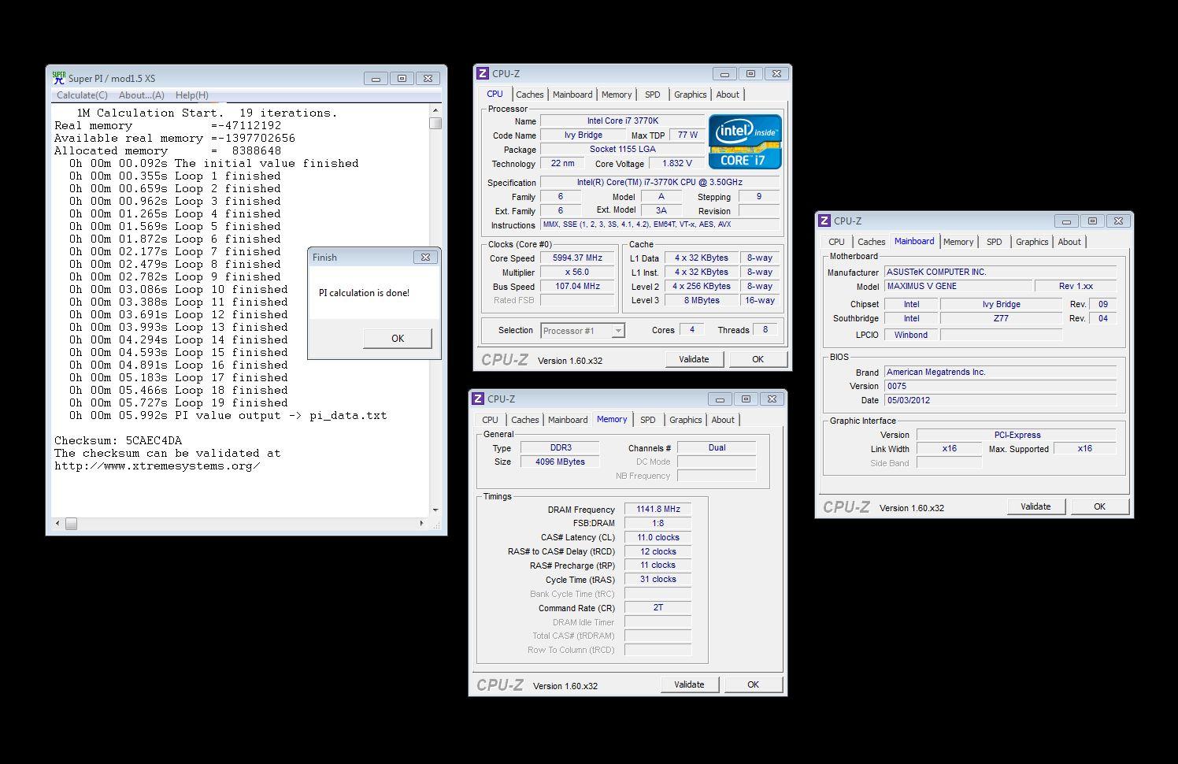Click Super PI horizontal scrollbar left arrow
1178x764 pixels.
point(57,523)
